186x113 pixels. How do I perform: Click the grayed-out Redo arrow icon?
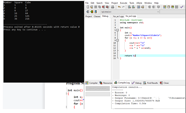[123, 7]
